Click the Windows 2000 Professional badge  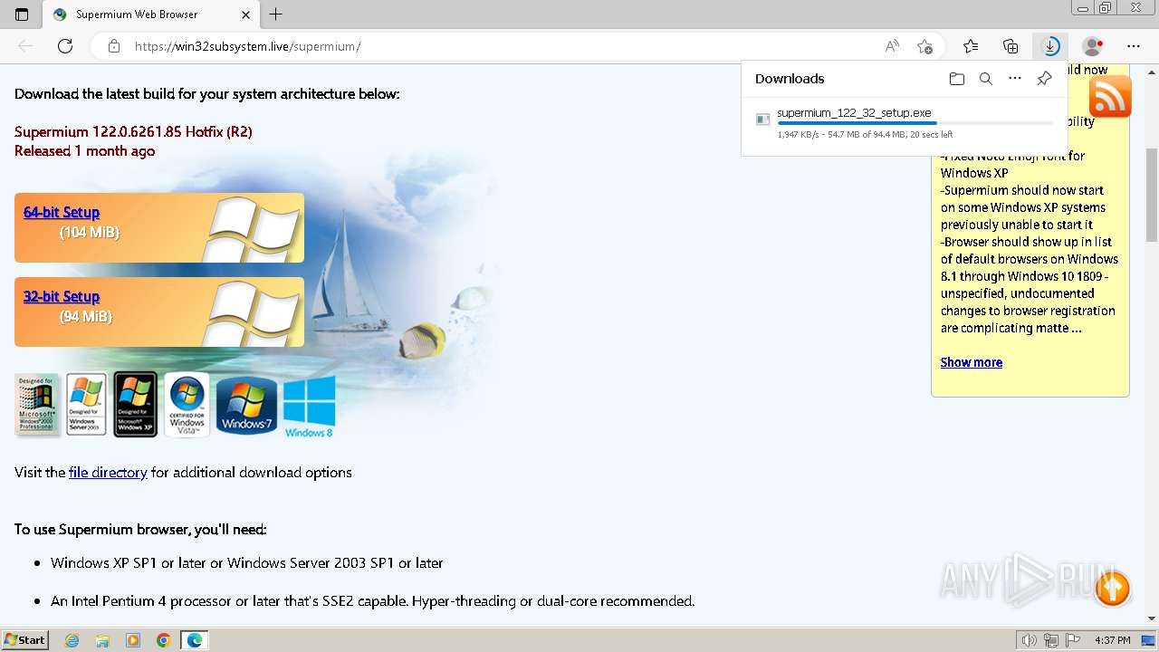pyautogui.click(x=37, y=405)
